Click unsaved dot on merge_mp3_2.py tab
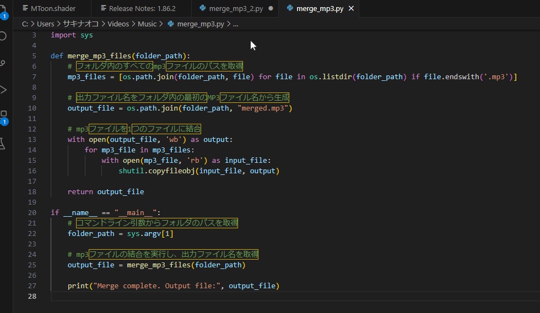 click(x=270, y=9)
